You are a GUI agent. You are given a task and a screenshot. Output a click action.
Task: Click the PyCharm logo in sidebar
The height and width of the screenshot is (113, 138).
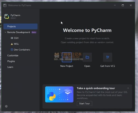click(x=6, y=16)
